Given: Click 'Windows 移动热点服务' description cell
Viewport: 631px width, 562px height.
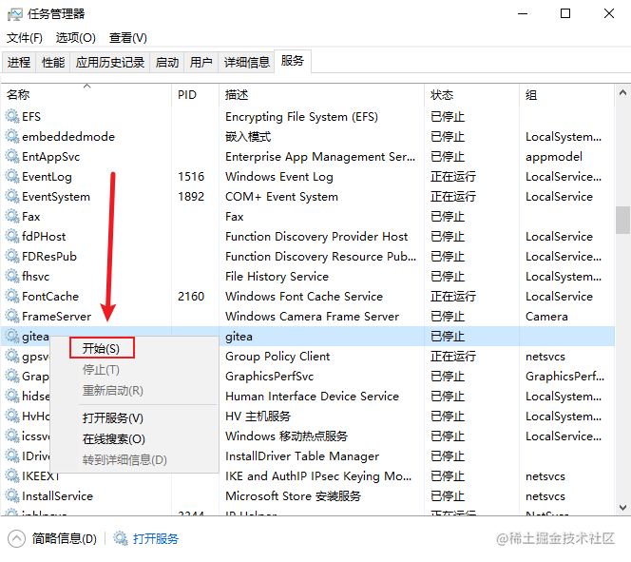Looking at the screenshot, I should [286, 436].
